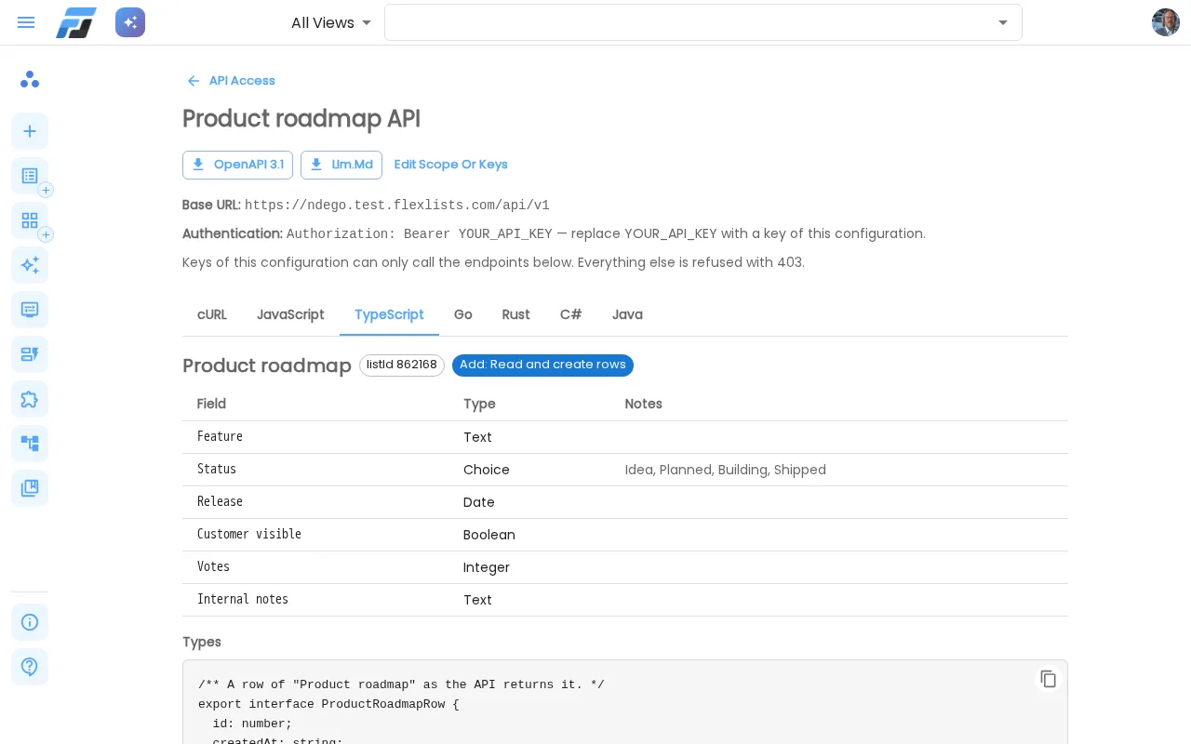The width and height of the screenshot is (1191, 744).
Task: Click the small plus beside lists icon
Action: [46, 190]
